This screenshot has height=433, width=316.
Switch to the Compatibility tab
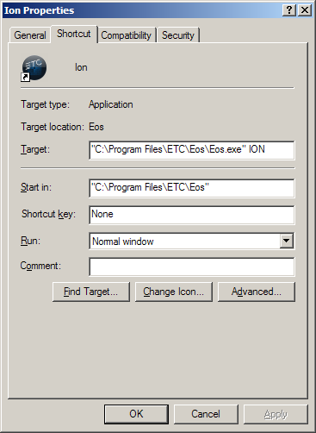[x=126, y=35]
